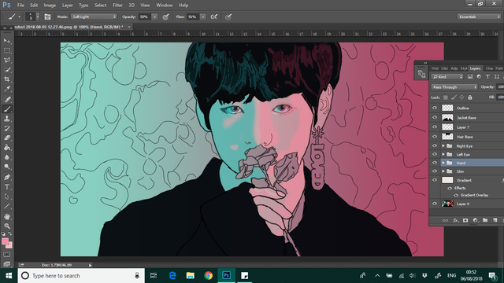Toggle Quick Mask mode
Image resolution: width=504 pixels, height=283 pixels.
(7, 255)
